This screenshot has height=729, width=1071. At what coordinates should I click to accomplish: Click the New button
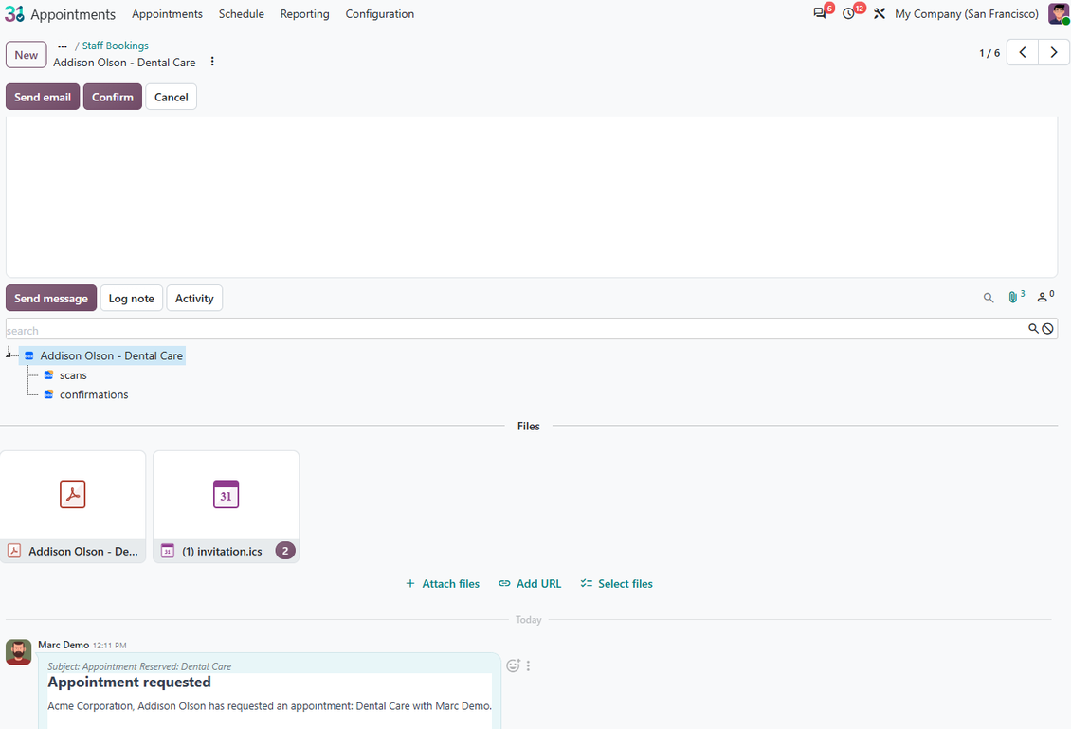(x=26, y=55)
